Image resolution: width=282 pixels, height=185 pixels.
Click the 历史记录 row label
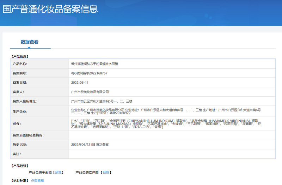[20, 145]
